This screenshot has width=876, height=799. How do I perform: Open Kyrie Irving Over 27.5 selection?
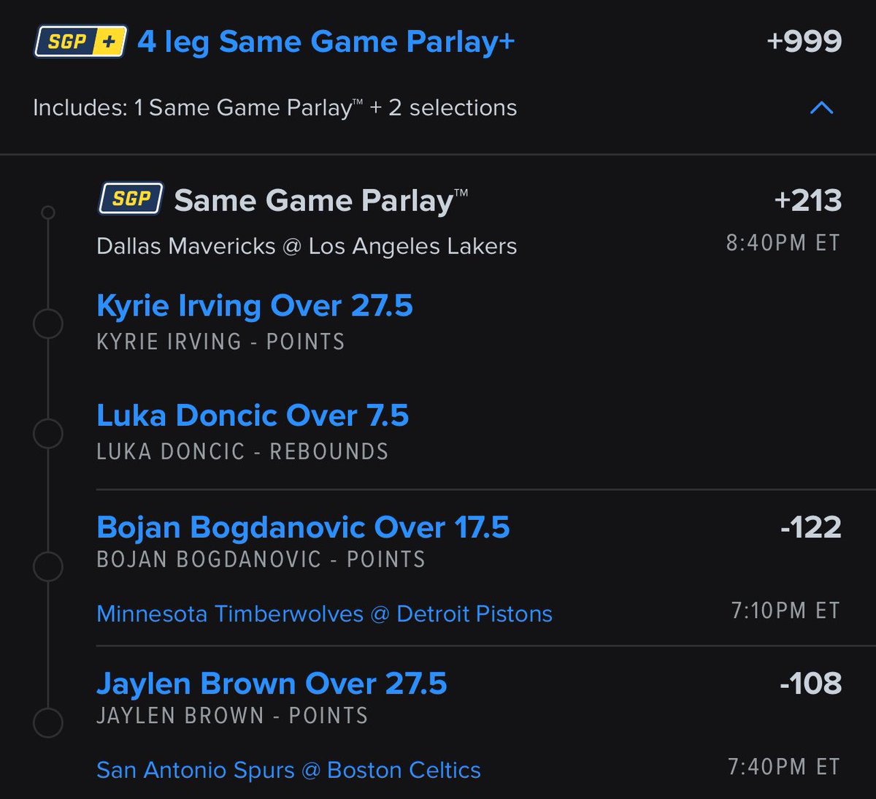point(255,305)
